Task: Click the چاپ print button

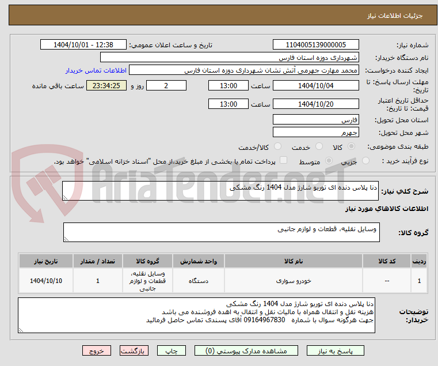Action: (172, 350)
